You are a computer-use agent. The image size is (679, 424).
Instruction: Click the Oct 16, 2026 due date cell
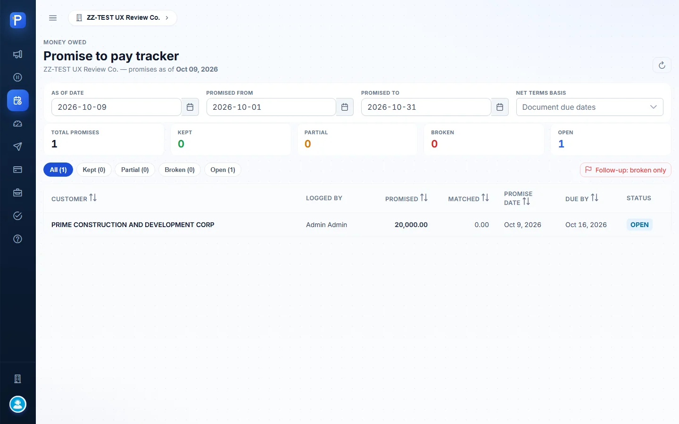point(586,225)
